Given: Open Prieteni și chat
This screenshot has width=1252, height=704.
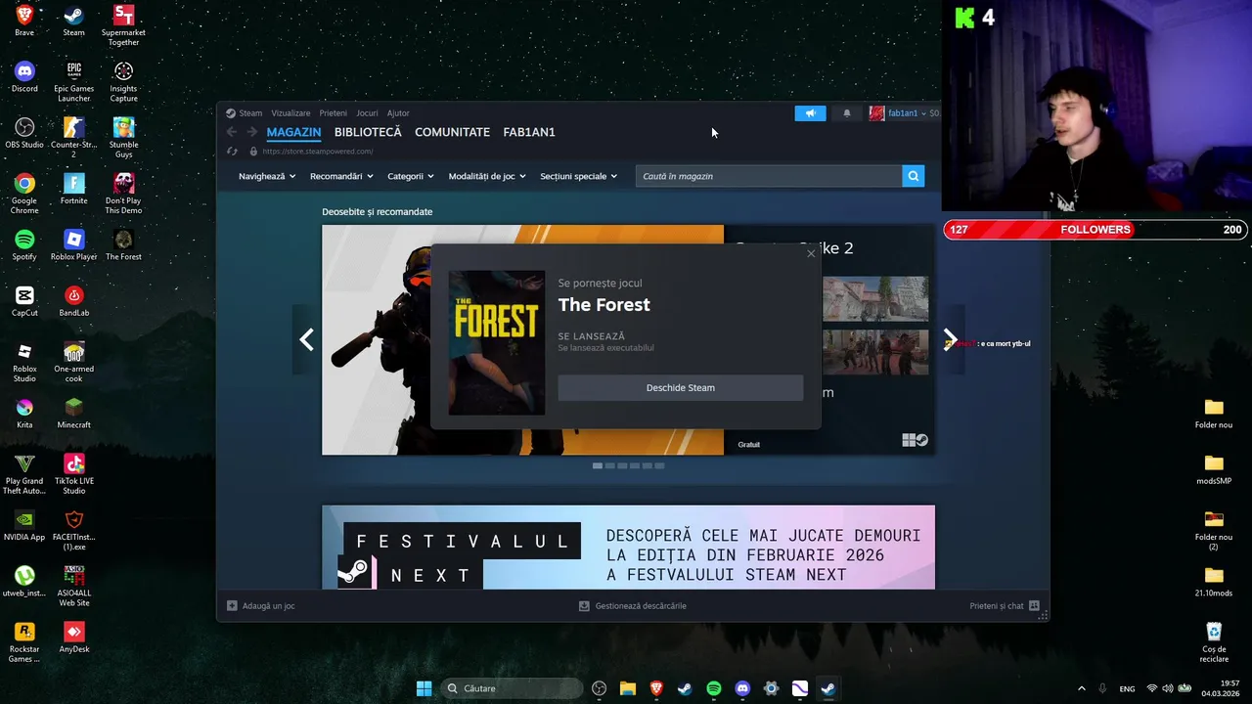Looking at the screenshot, I should pyautogui.click(x=1005, y=606).
